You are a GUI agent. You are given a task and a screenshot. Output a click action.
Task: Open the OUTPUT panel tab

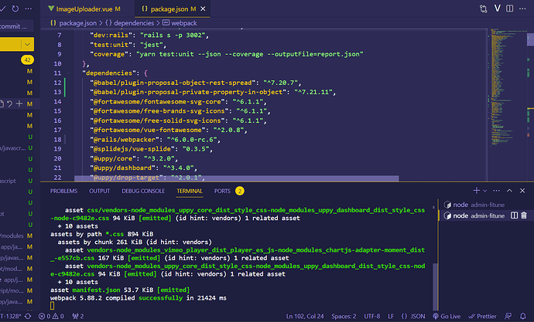click(x=99, y=191)
